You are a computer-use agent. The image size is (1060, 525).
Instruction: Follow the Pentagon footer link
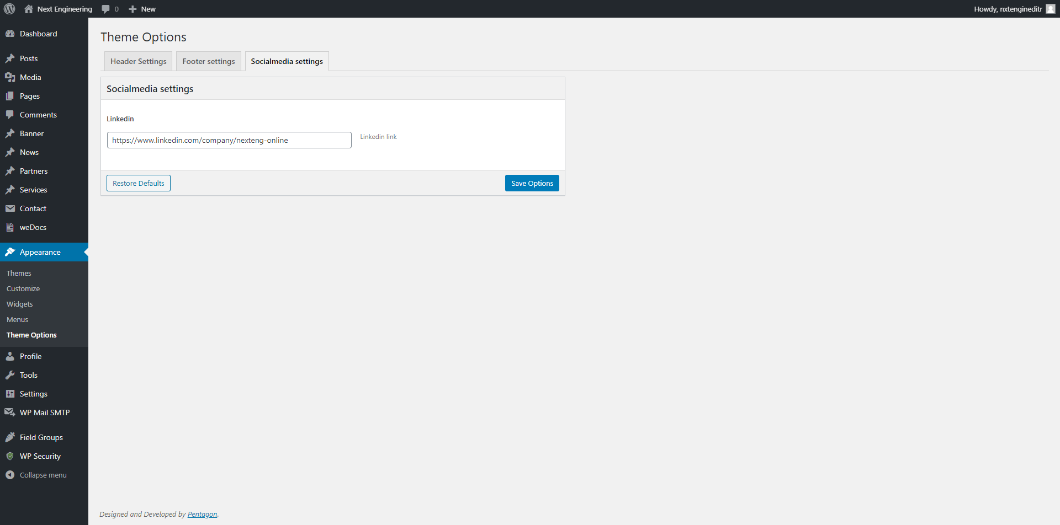[202, 514]
